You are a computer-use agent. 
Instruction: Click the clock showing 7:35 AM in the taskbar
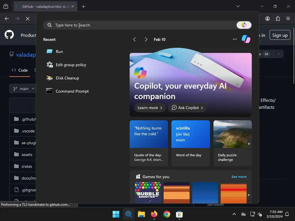tap(275, 214)
